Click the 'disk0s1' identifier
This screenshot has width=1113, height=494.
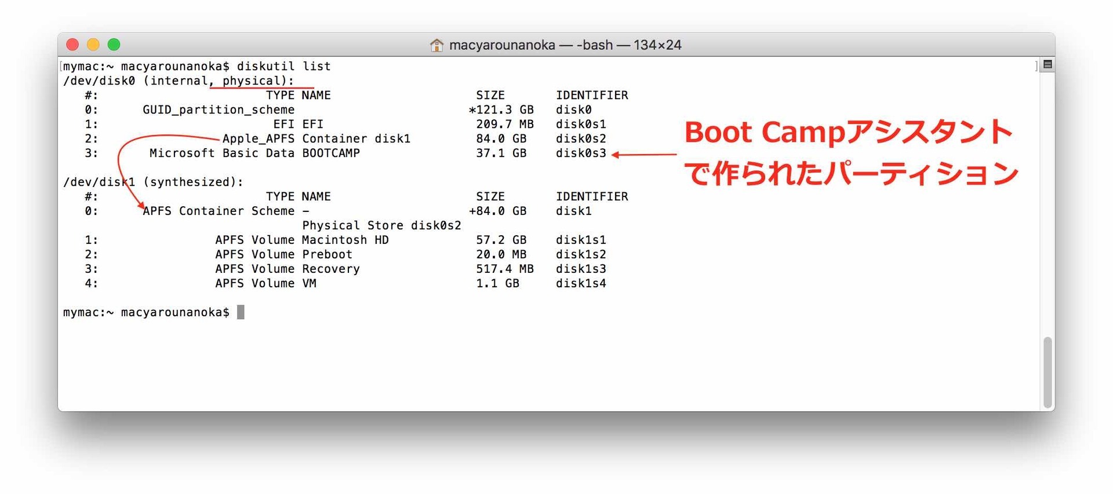click(x=581, y=124)
